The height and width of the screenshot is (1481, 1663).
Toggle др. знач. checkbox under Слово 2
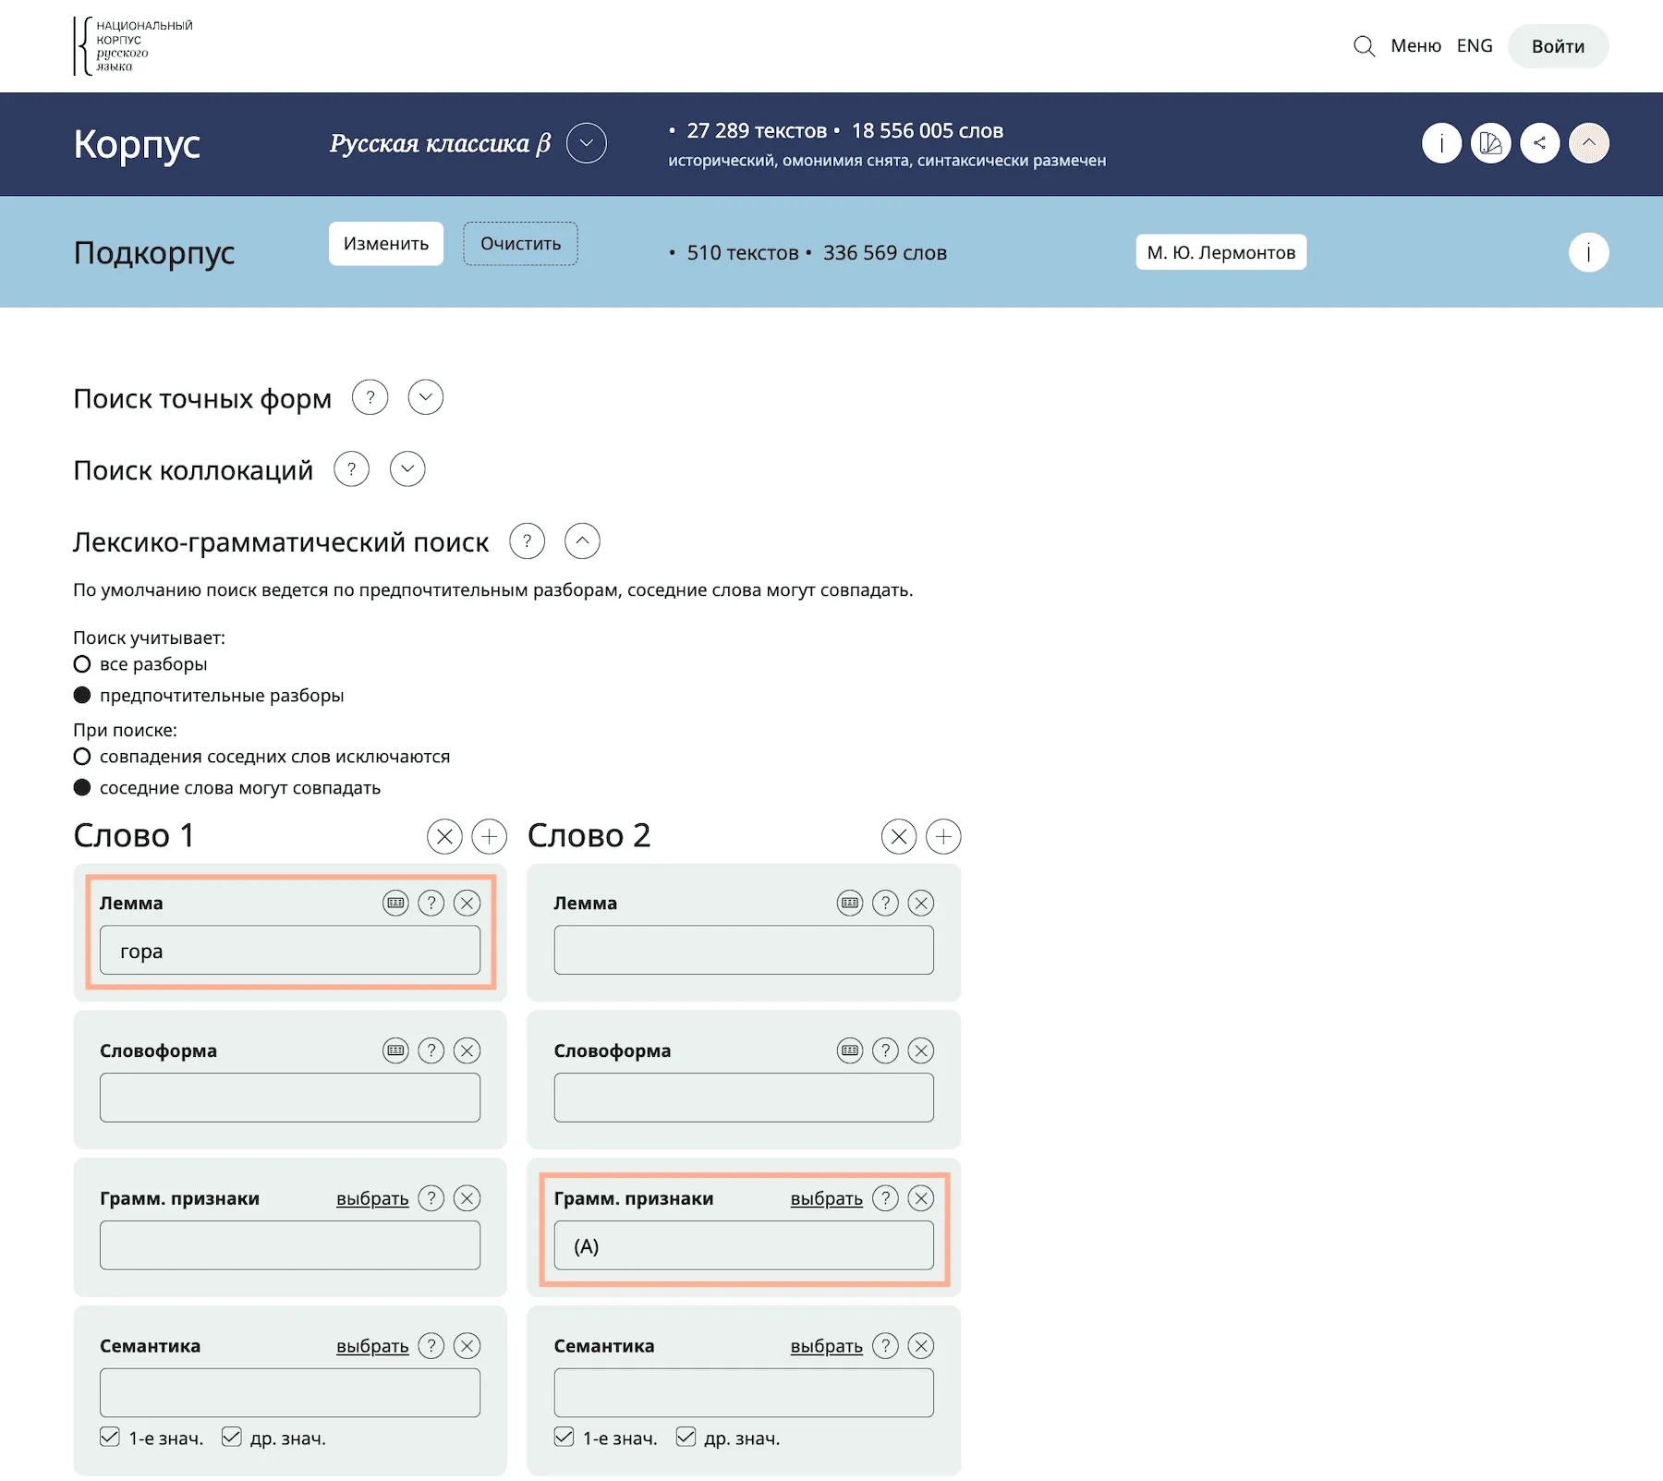(x=686, y=1437)
